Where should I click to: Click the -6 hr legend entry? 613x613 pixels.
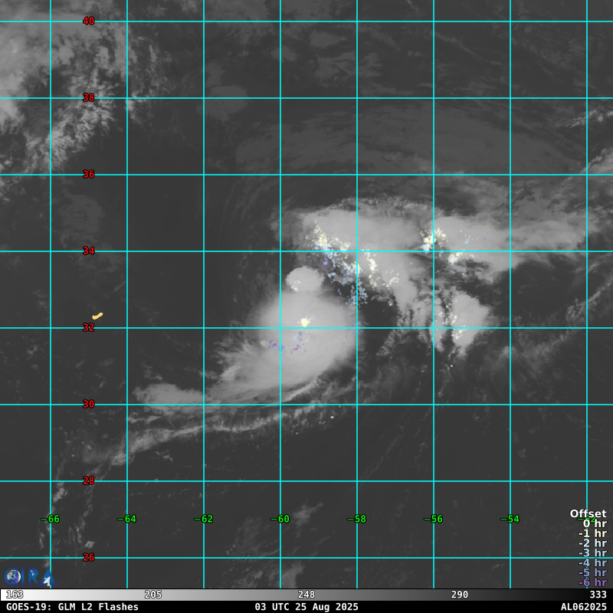[592, 582]
